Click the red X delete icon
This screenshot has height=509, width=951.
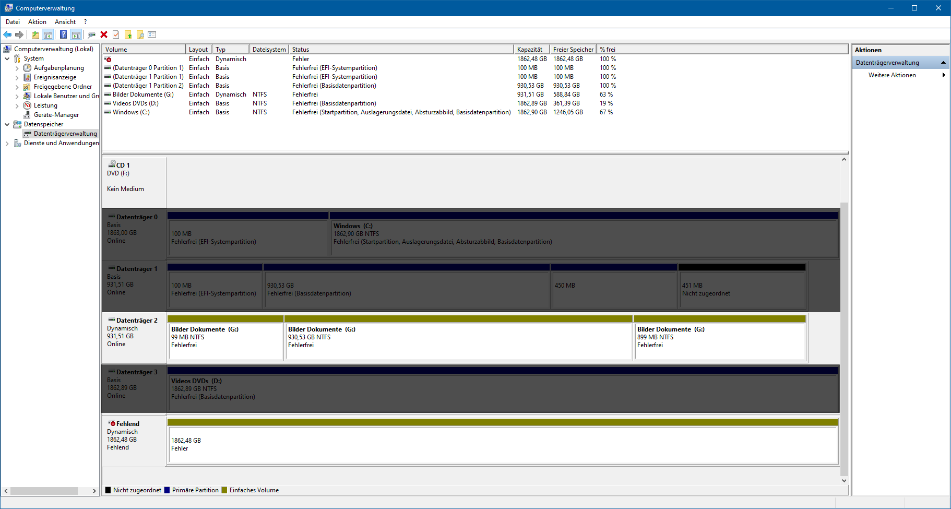(x=104, y=34)
